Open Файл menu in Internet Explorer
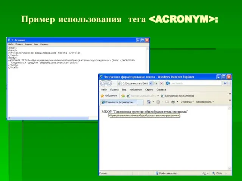242x181 pixels. tap(104, 90)
